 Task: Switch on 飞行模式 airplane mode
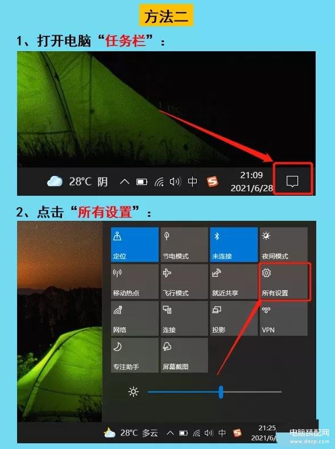pos(184,282)
